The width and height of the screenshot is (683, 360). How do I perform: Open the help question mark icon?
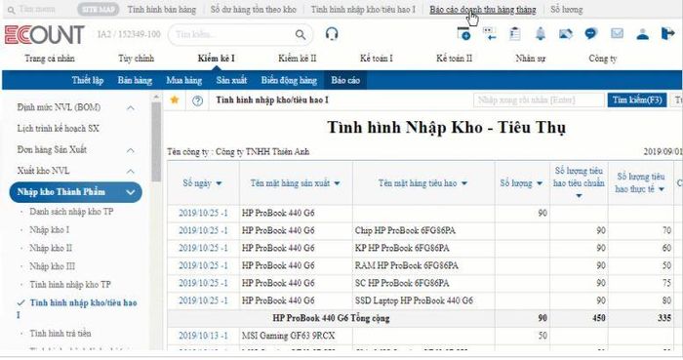click(x=197, y=100)
